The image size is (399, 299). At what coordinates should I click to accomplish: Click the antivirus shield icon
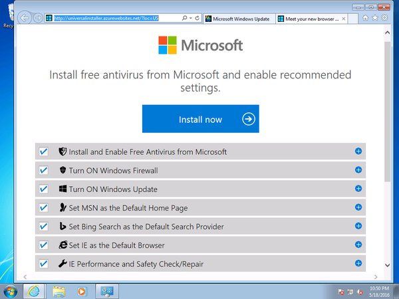[63, 151]
